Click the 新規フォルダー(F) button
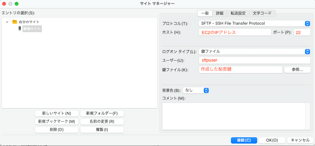315x146 pixels. coord(102,113)
